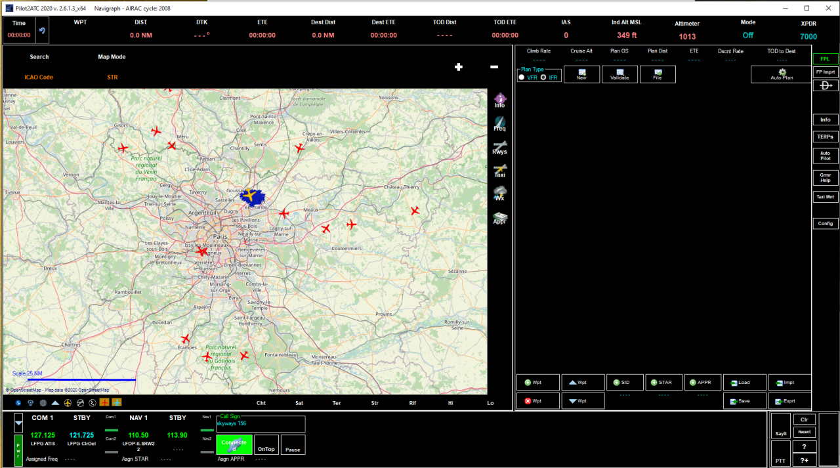Open the FP Imprt panel

(826, 72)
